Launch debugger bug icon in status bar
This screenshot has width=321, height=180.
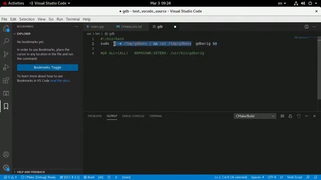pos(109,177)
